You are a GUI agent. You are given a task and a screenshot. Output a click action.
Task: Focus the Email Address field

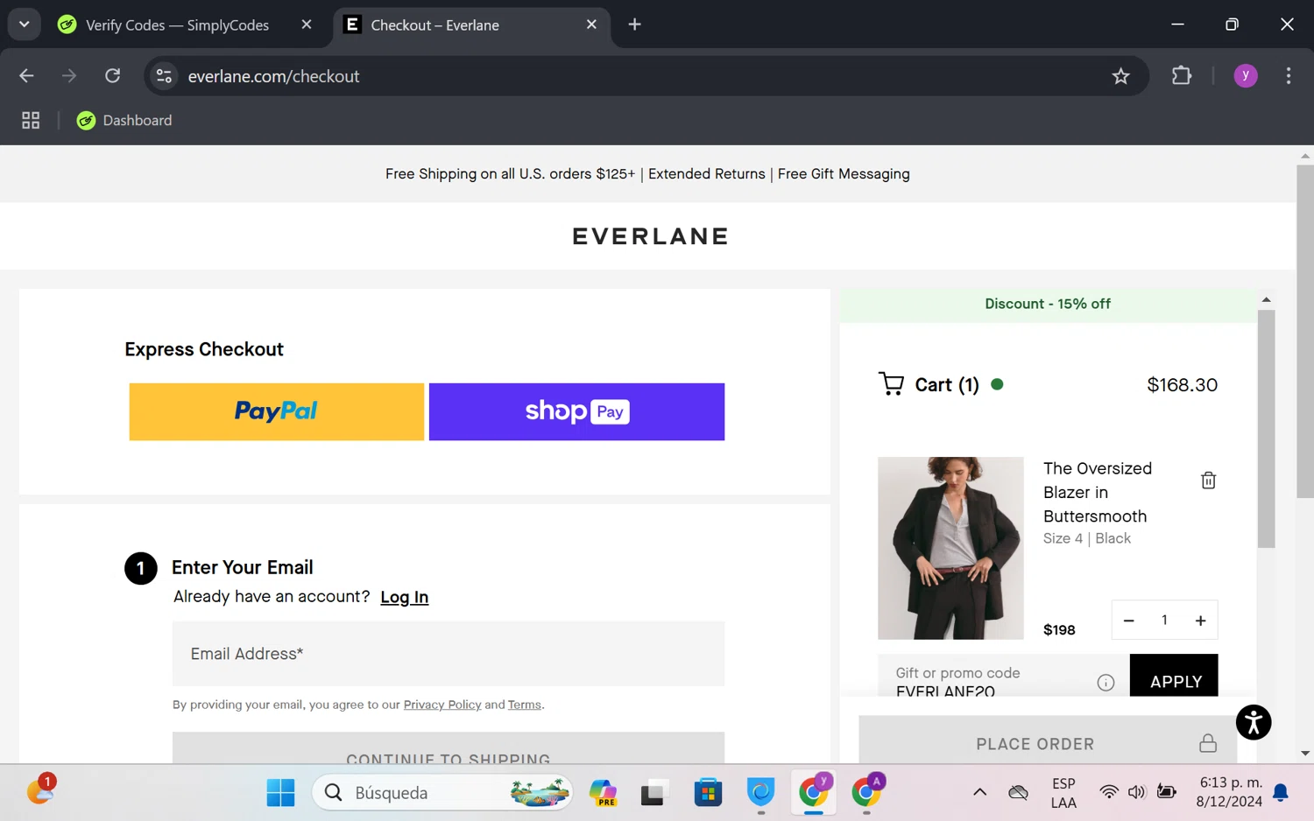click(x=449, y=654)
